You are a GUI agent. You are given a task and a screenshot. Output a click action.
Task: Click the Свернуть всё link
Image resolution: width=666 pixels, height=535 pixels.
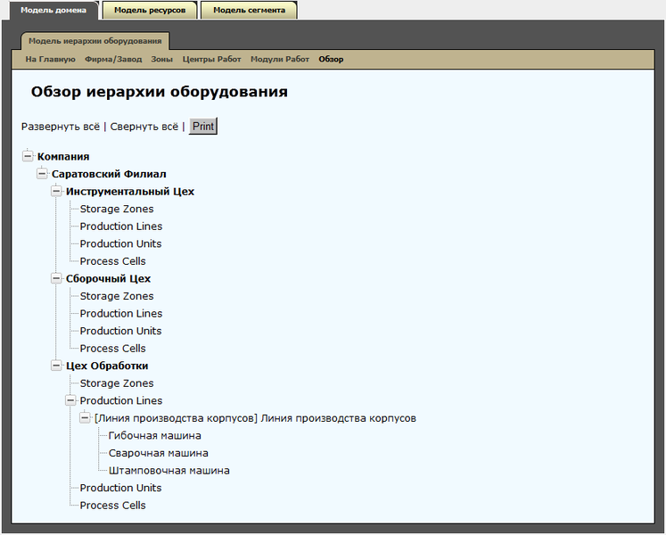coord(144,127)
